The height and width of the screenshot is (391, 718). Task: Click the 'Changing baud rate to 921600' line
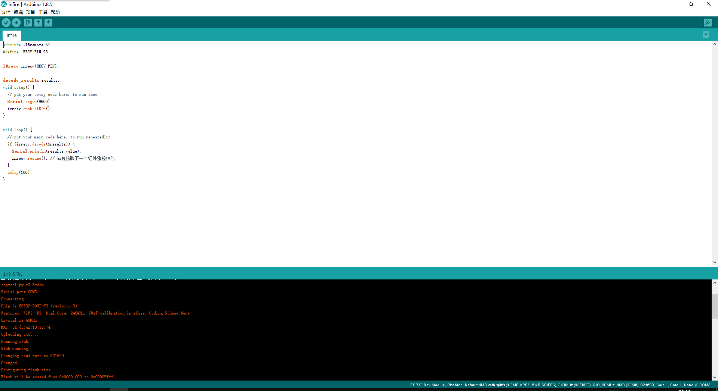(33, 356)
